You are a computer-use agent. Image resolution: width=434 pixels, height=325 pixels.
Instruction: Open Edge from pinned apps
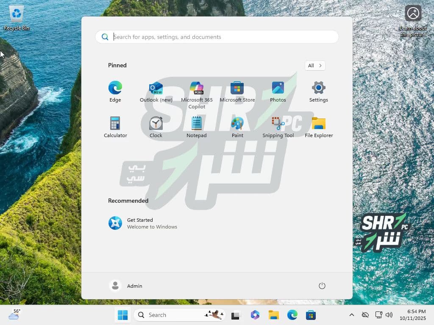(x=115, y=88)
